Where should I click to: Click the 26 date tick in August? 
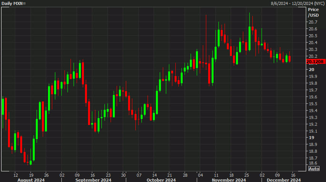pos(46,175)
